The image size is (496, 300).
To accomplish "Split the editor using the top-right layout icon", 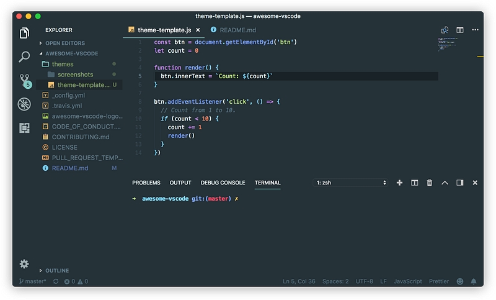I will (x=460, y=30).
